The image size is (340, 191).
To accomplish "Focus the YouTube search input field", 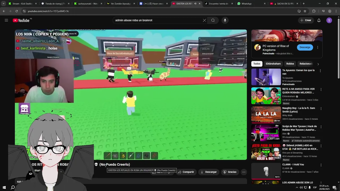I will 158,20.
